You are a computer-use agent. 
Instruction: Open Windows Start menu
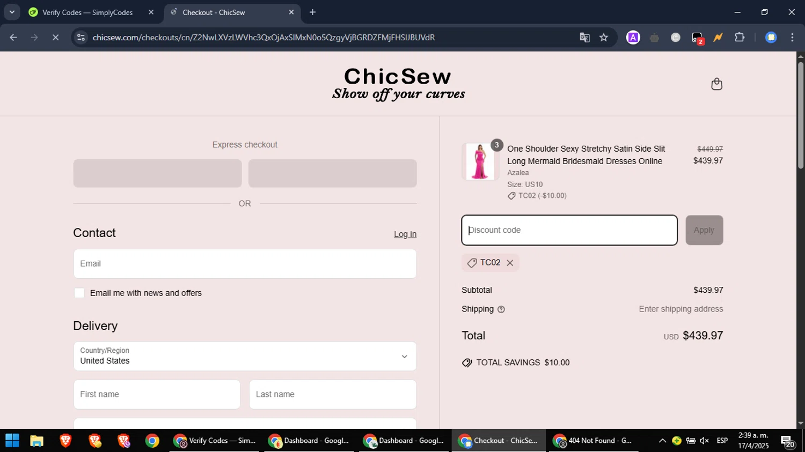(12, 441)
